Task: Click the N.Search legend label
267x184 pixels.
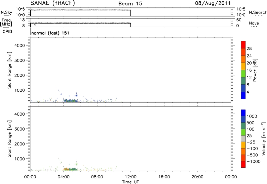Action: [x=258, y=12]
